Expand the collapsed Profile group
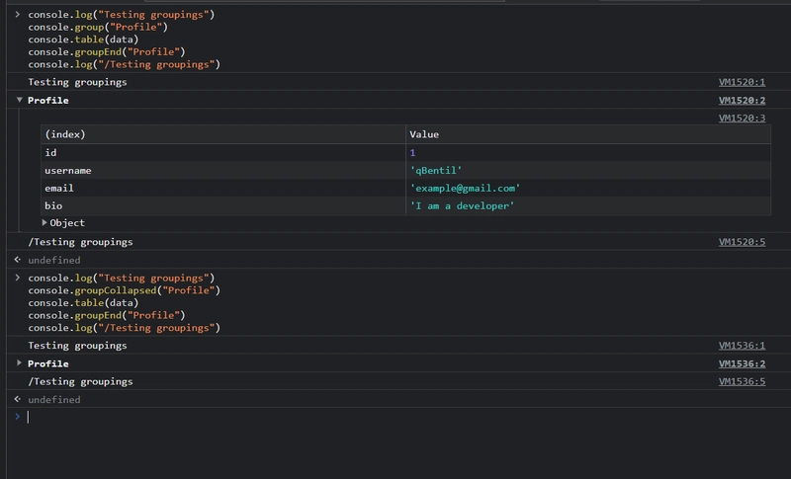The height and width of the screenshot is (479, 791). point(19,363)
